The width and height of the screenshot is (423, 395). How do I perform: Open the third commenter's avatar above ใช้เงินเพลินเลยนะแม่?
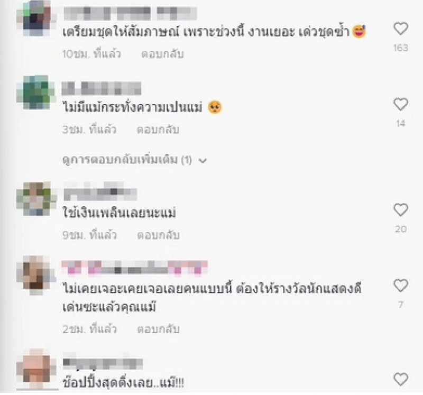click(36, 199)
